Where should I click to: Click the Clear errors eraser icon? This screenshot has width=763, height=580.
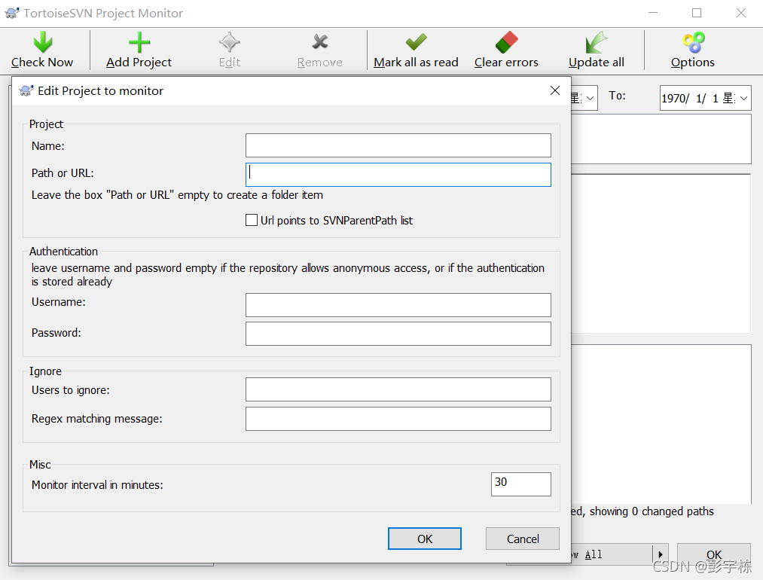click(x=507, y=42)
